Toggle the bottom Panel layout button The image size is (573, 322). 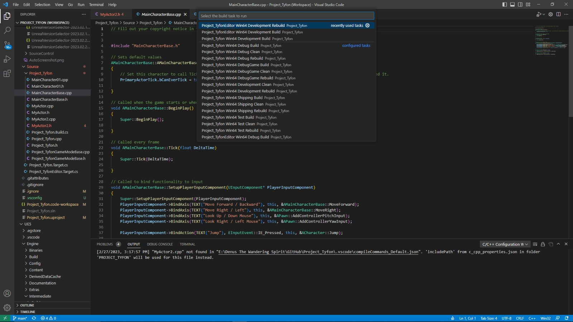point(512,5)
